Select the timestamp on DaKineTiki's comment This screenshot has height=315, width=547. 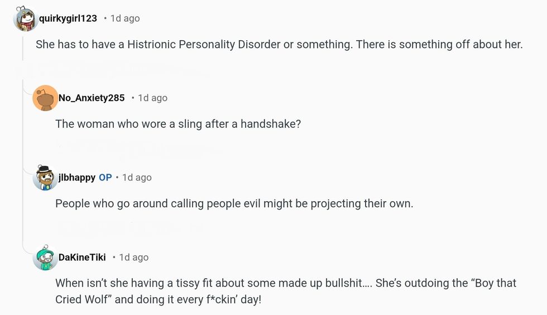pos(134,257)
